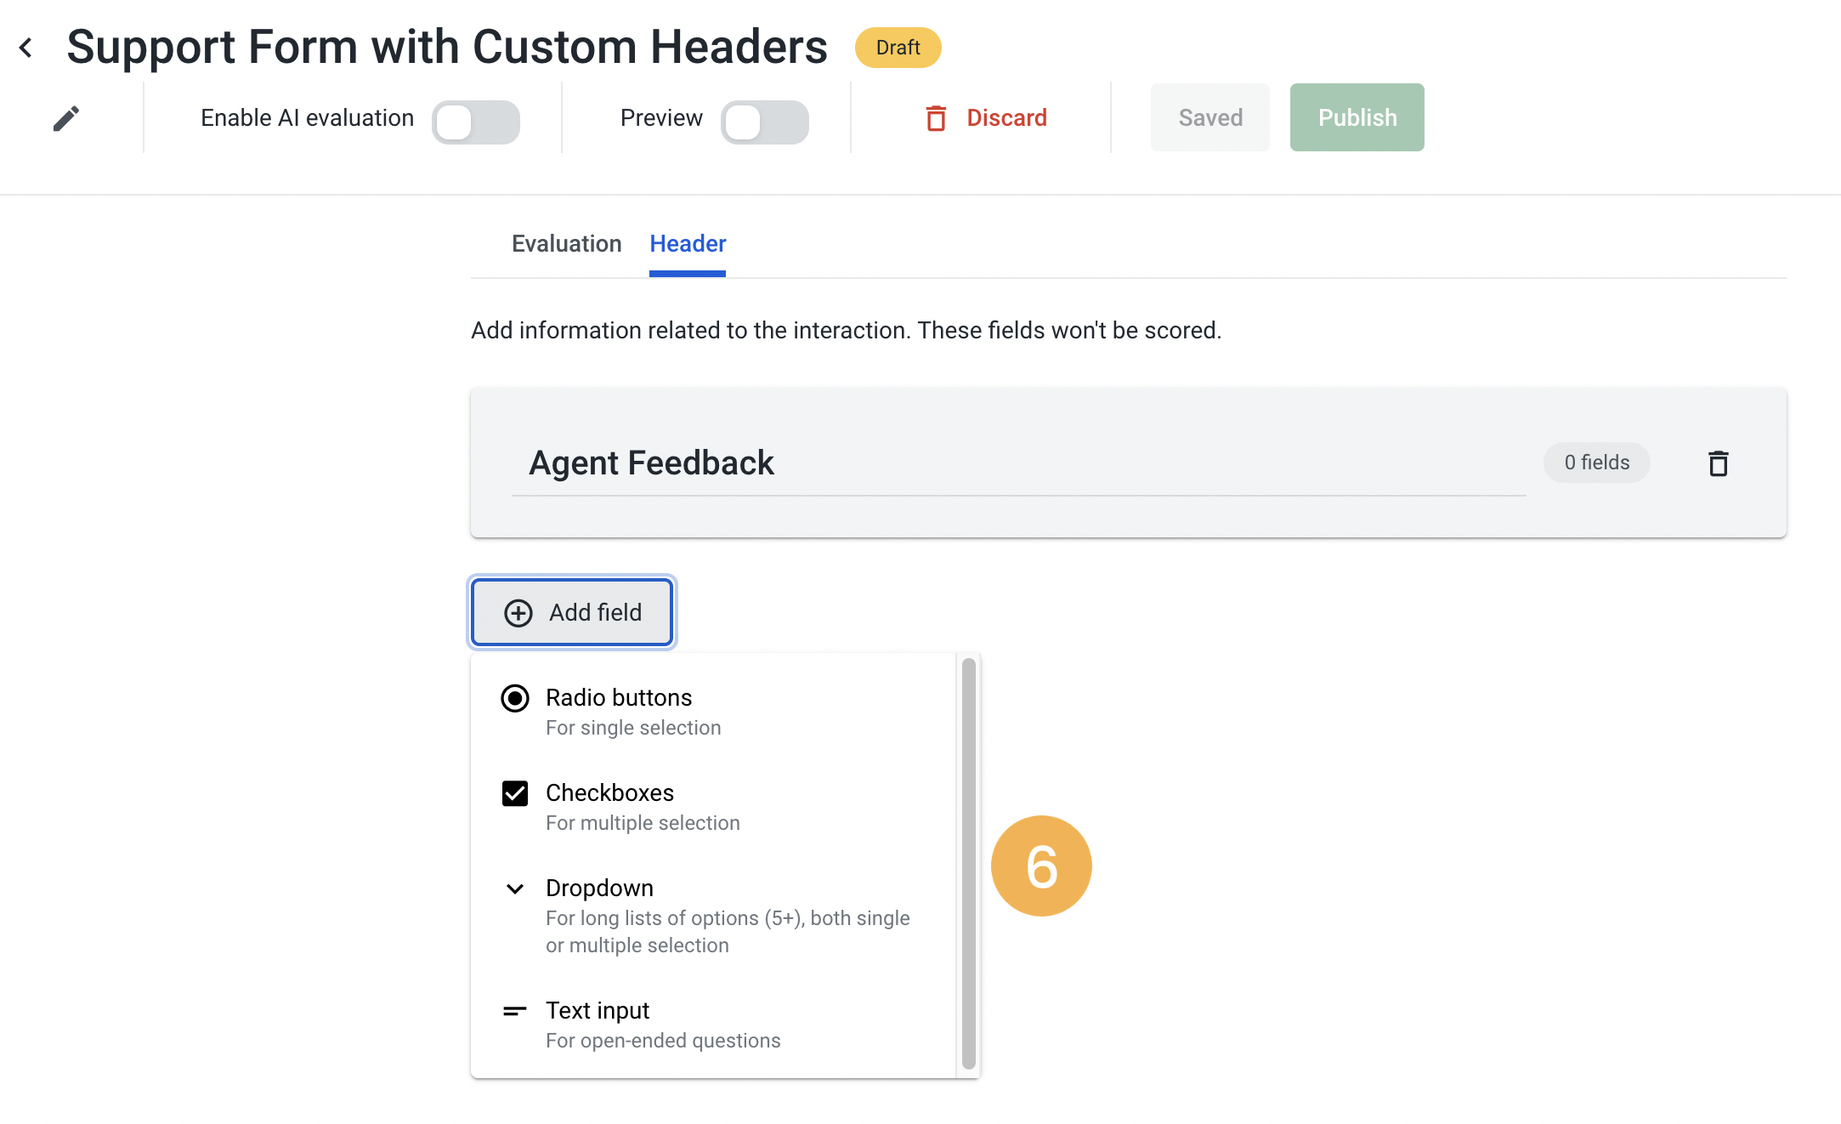Click the Support Form with Custom Headers title
Image resolution: width=1841 pixels, height=1124 pixels.
[447, 47]
